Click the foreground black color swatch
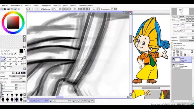 21,51
